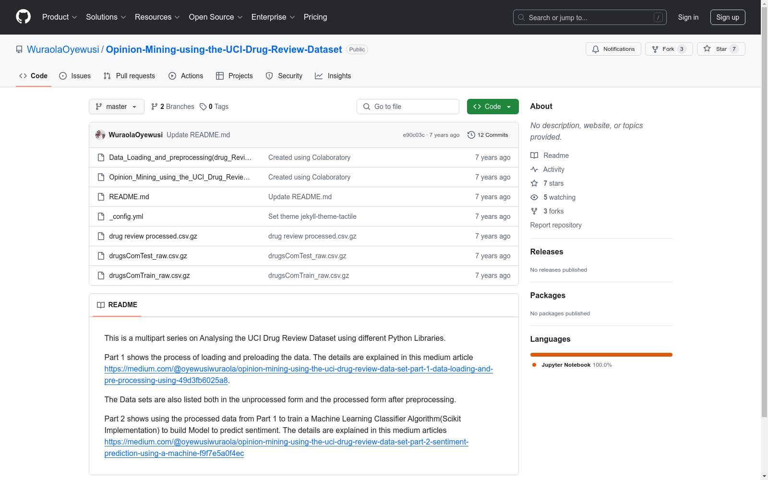This screenshot has width=768, height=480.
Task: Expand the Resources menu
Action: (157, 17)
